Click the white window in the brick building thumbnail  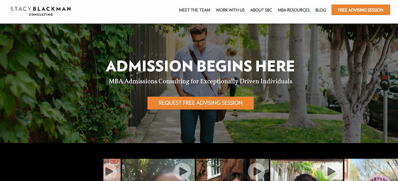214,169
